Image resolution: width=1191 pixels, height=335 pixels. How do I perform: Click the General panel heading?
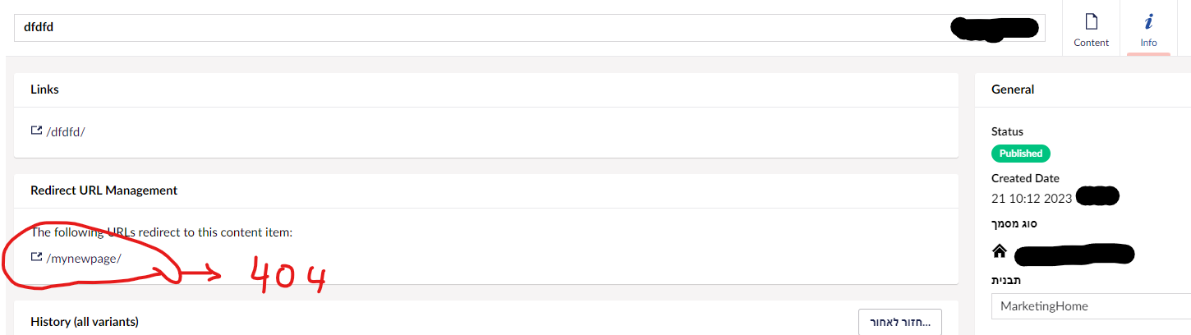pyautogui.click(x=1013, y=89)
